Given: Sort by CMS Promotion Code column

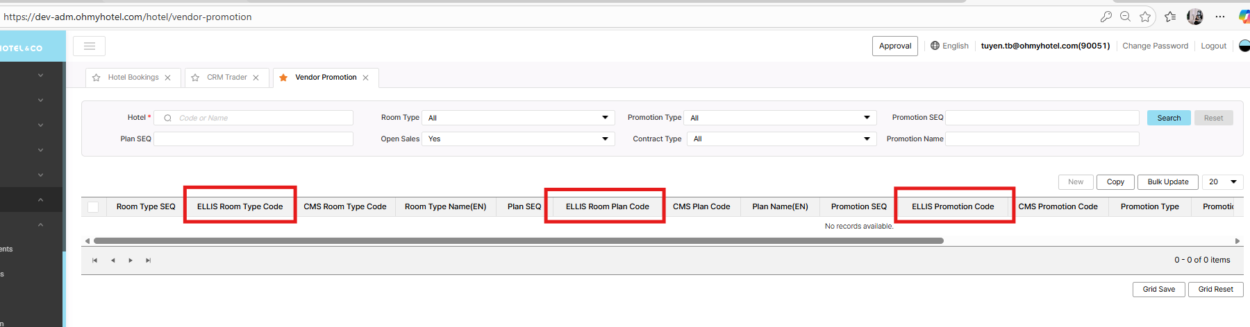Looking at the screenshot, I should pos(1058,206).
